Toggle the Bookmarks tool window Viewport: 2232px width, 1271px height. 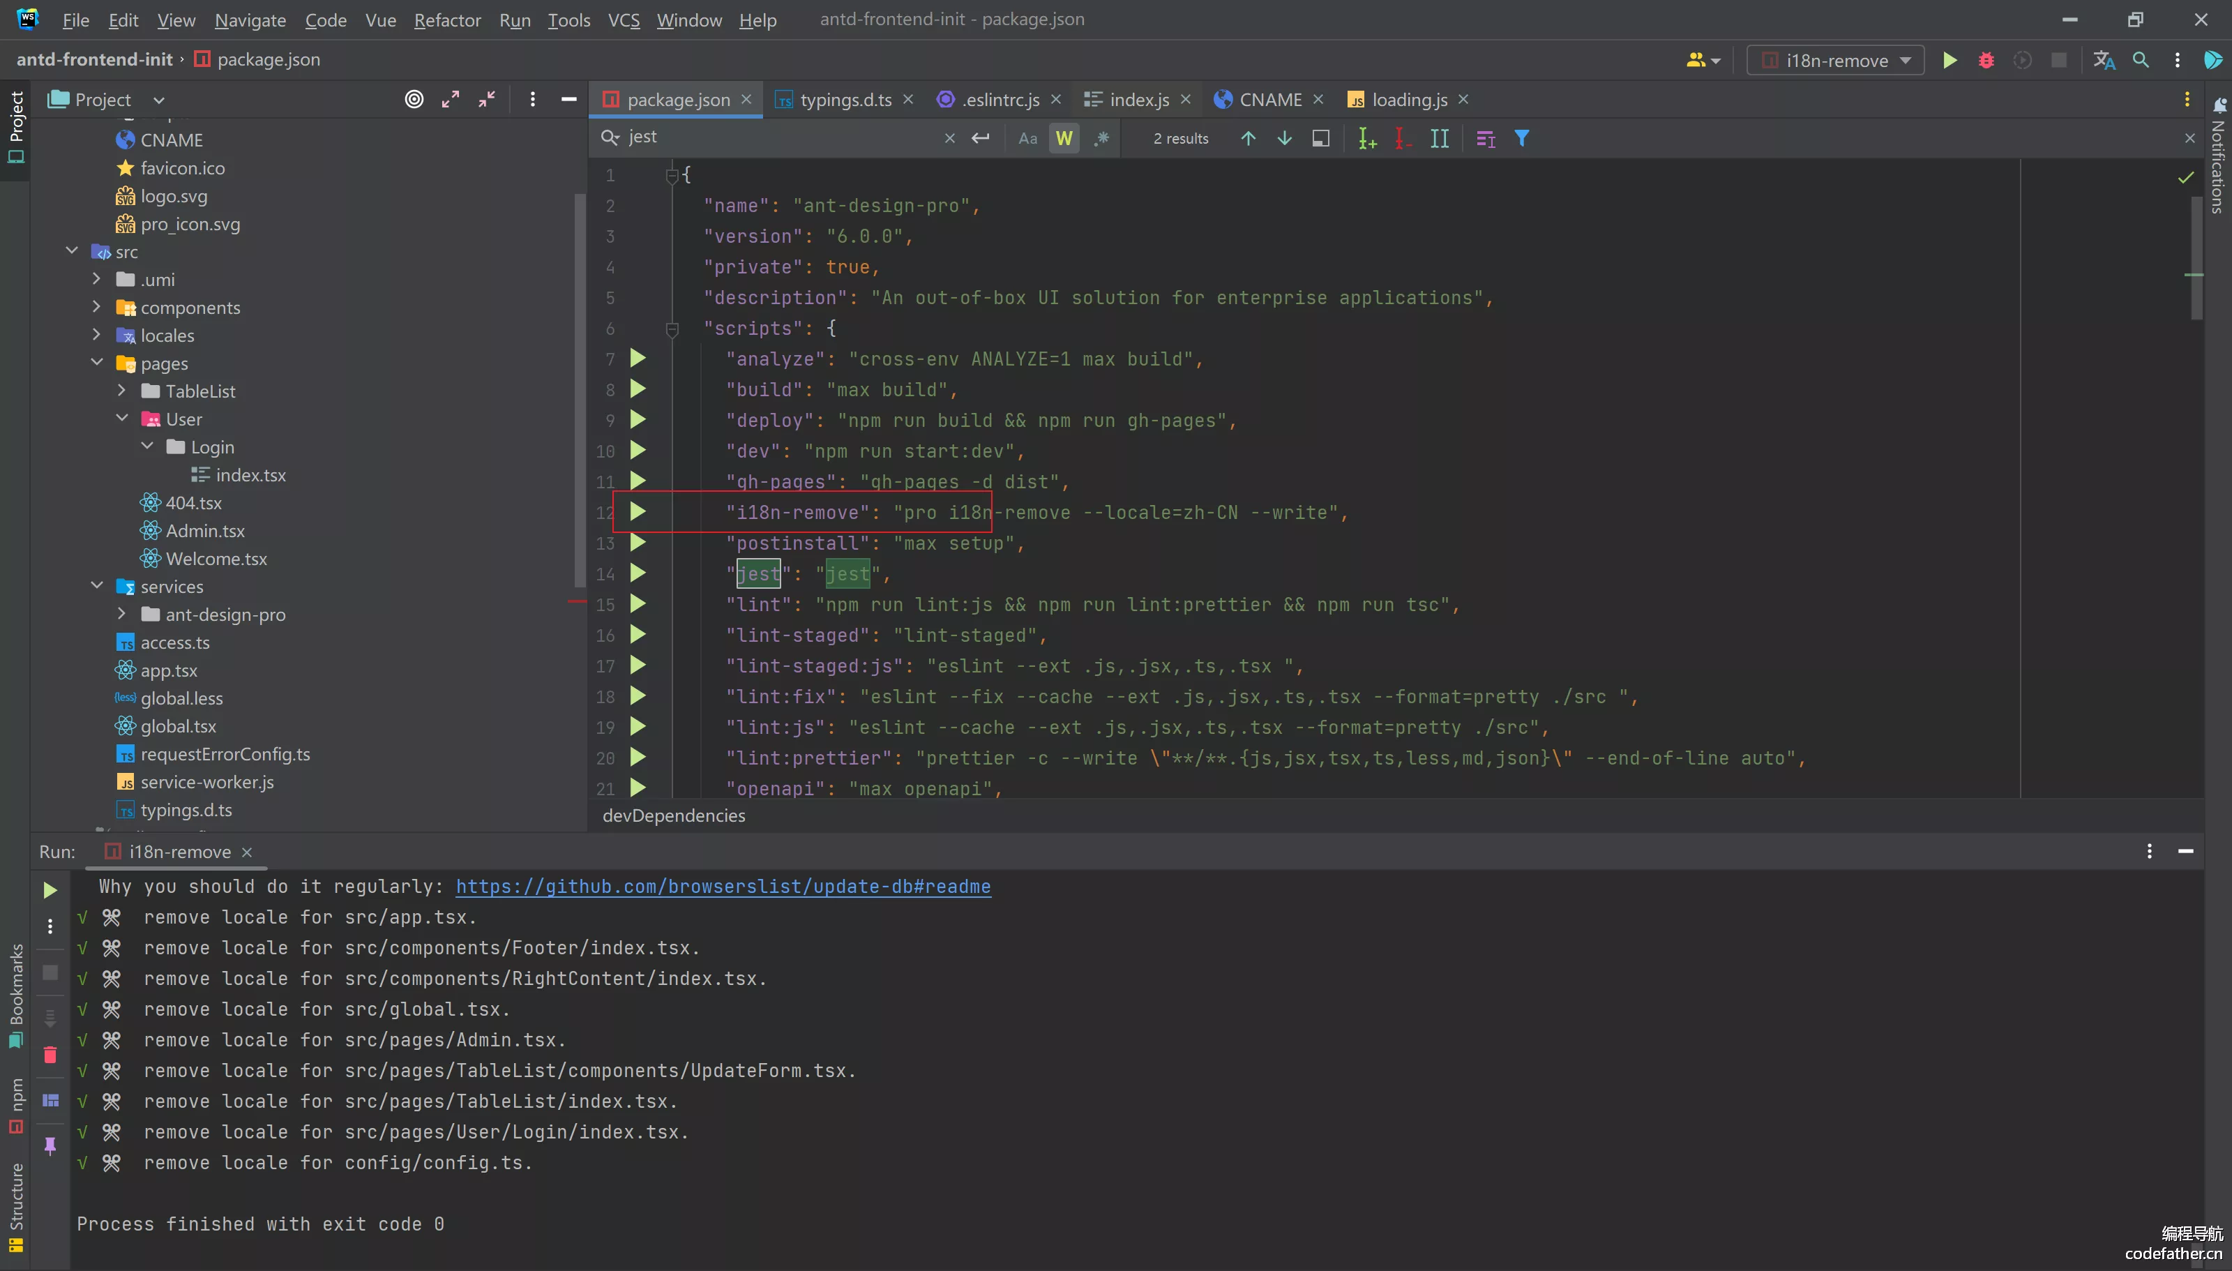tap(16, 995)
